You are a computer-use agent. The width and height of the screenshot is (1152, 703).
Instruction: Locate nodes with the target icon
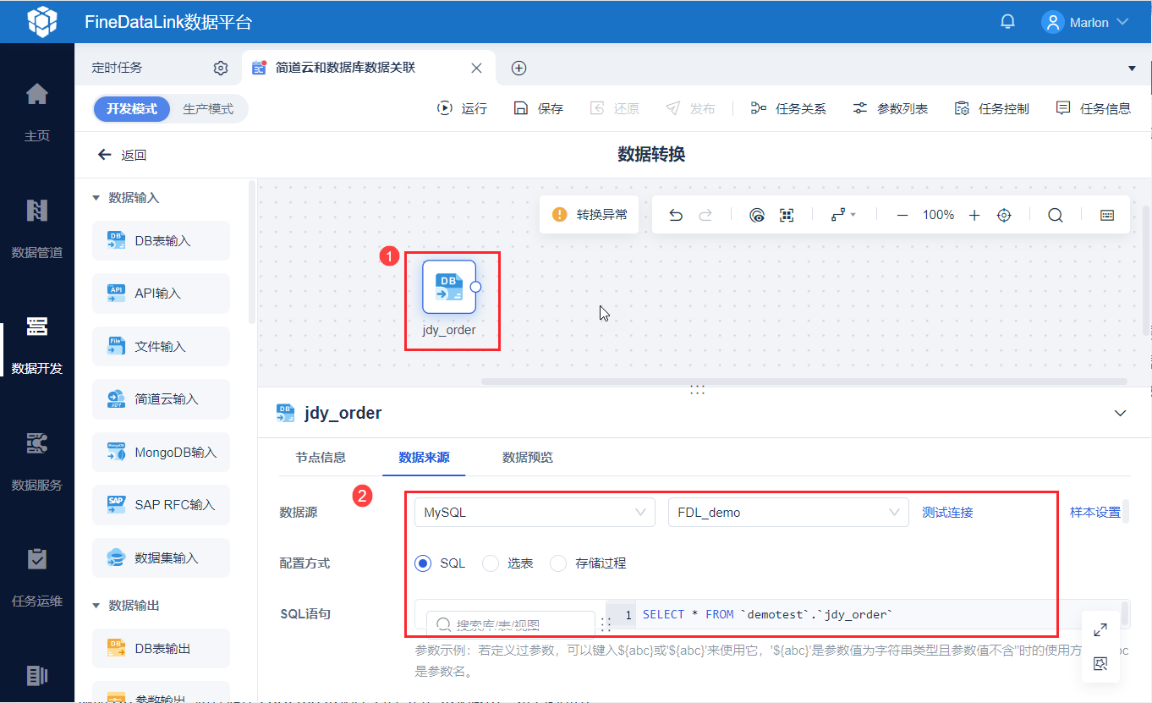tap(1004, 215)
